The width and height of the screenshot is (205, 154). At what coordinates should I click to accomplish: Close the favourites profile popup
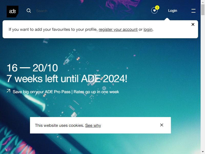pyautogui.click(x=193, y=24)
